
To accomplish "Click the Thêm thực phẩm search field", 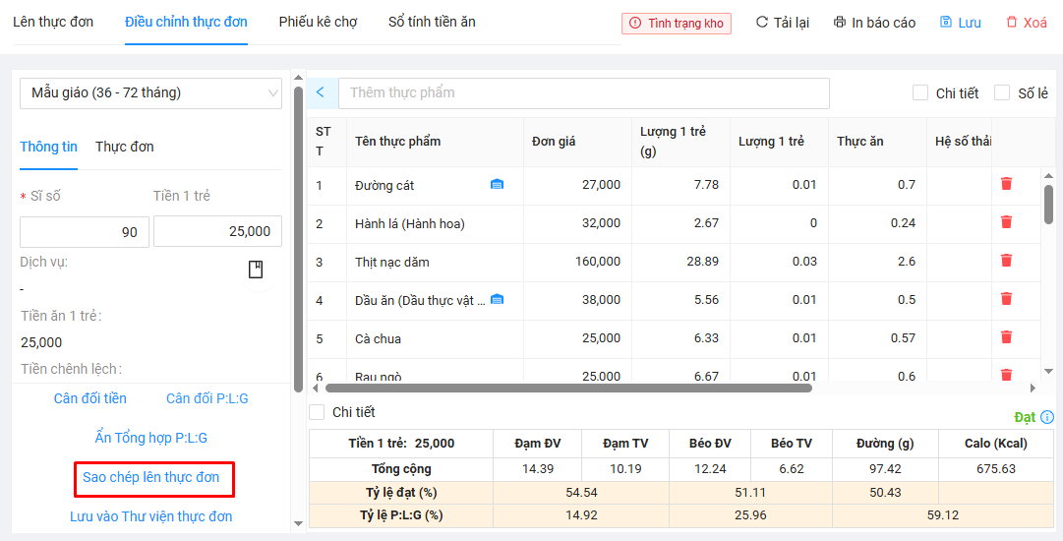I will click(583, 92).
